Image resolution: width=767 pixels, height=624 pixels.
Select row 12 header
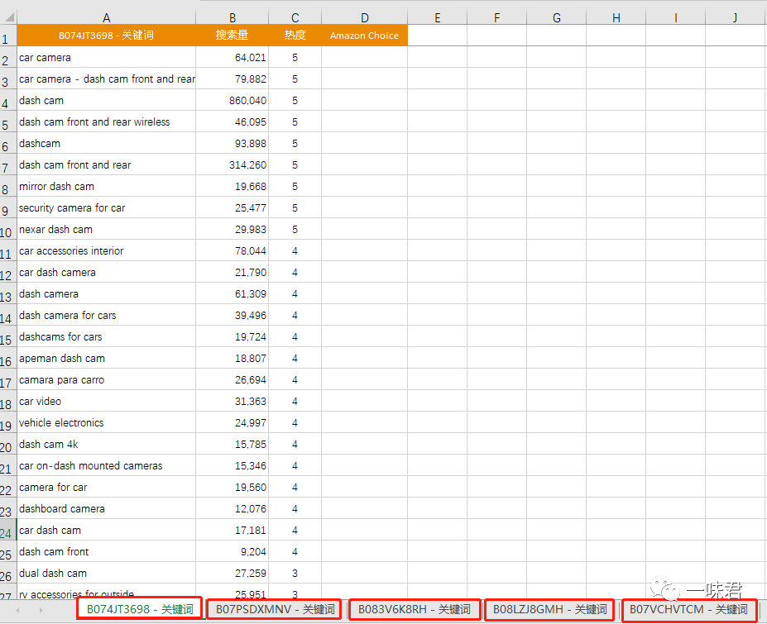click(7, 272)
